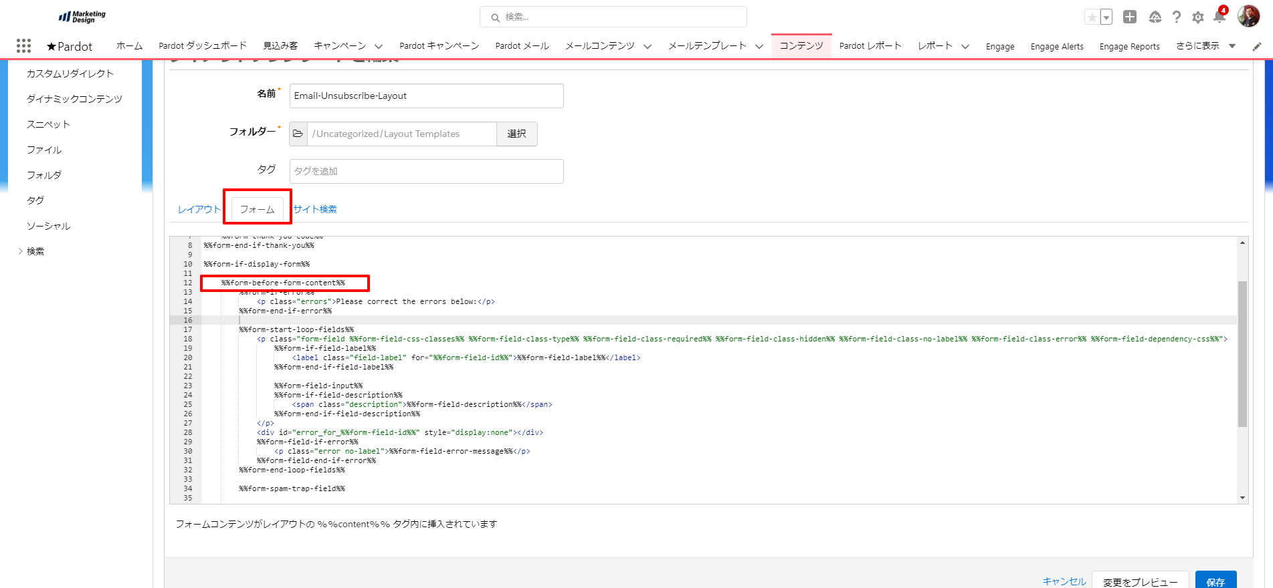The height and width of the screenshot is (588, 1273).
Task: Expand the 検索 item in sidebar
Action: pos(21,251)
